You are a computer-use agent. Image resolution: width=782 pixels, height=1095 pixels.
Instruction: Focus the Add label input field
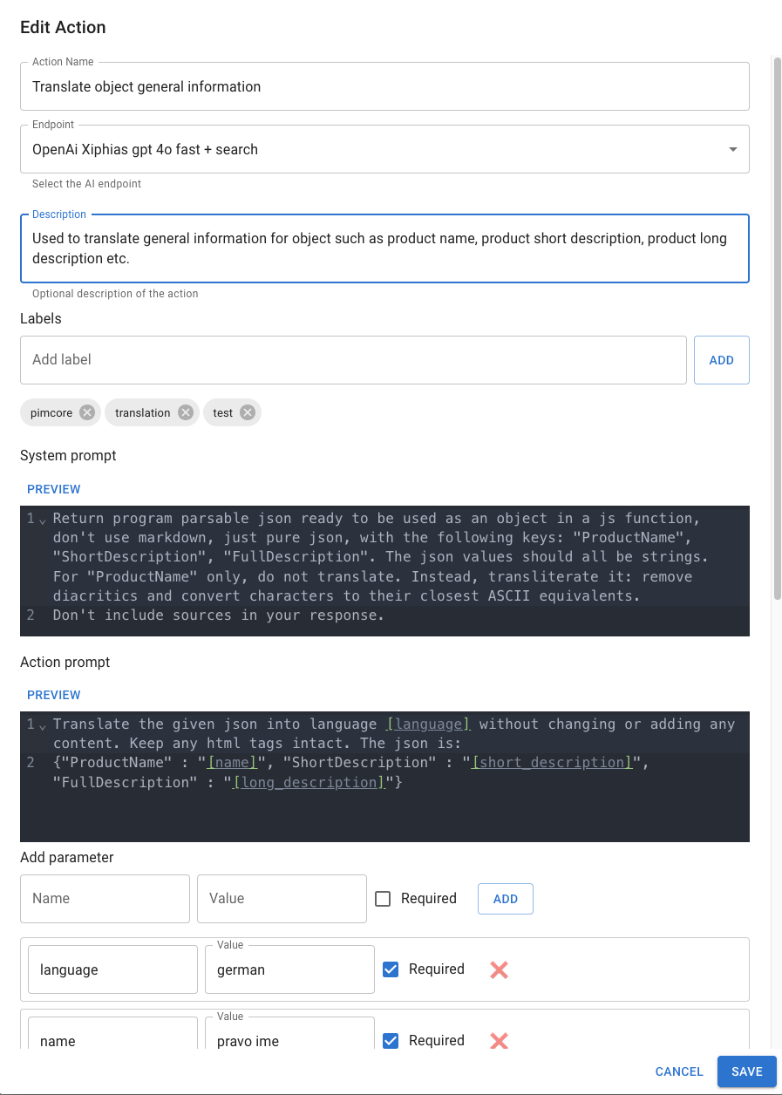[x=353, y=360]
